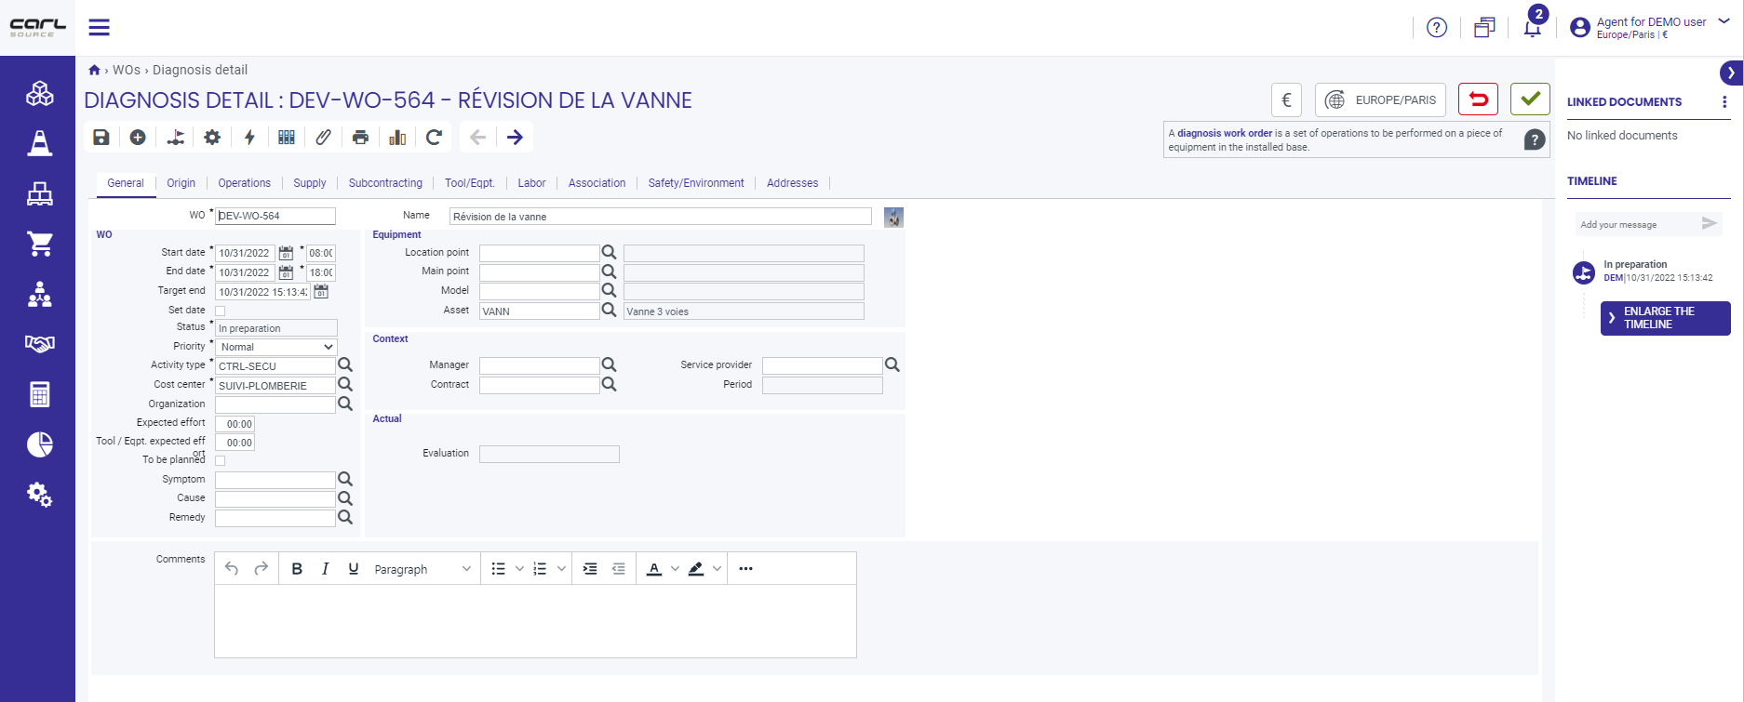Open the bar chart statistics icon

[x=397, y=138]
